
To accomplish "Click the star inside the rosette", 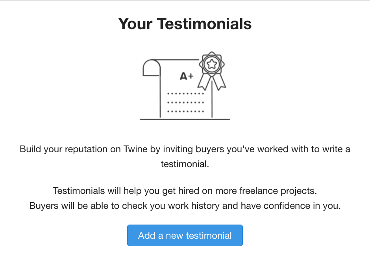I will tap(212, 64).
